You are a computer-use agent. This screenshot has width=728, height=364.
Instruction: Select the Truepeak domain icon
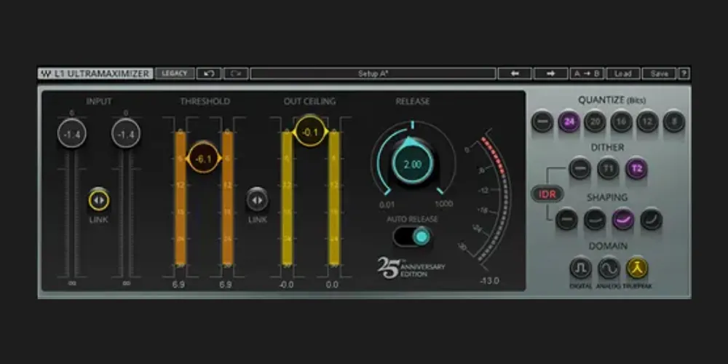[637, 269]
